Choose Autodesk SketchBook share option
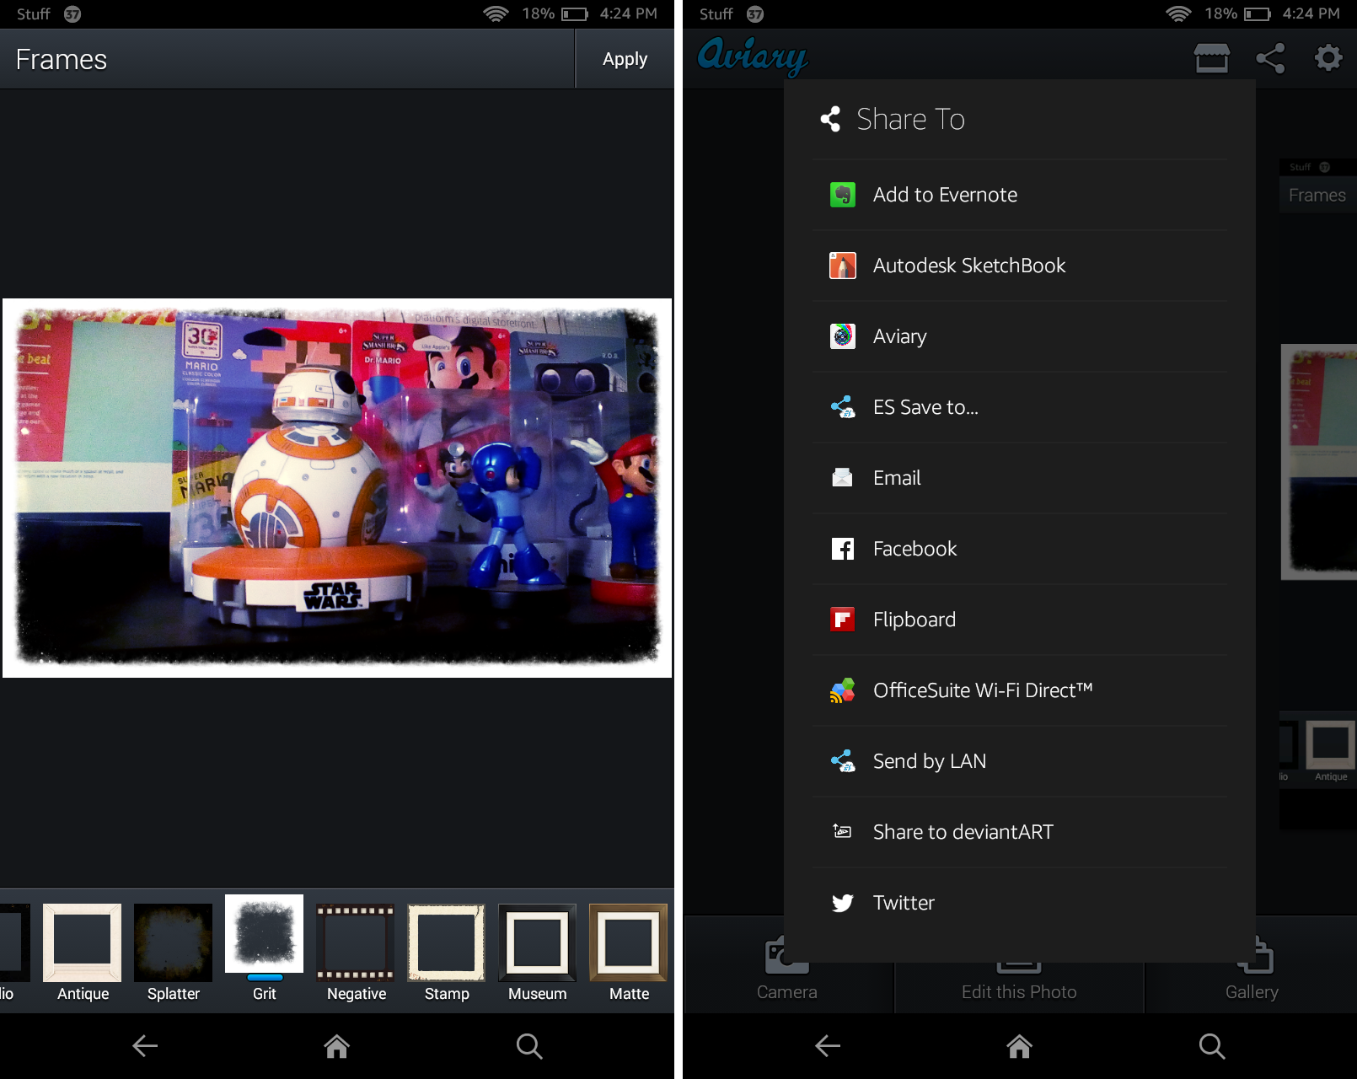Viewport: 1357px width, 1079px height. (1020, 266)
